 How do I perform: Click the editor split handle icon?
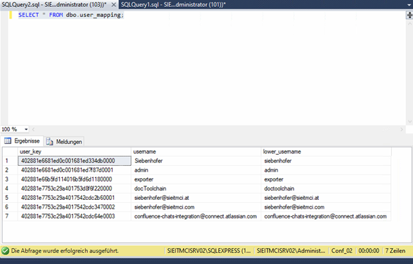(x=410, y=15)
